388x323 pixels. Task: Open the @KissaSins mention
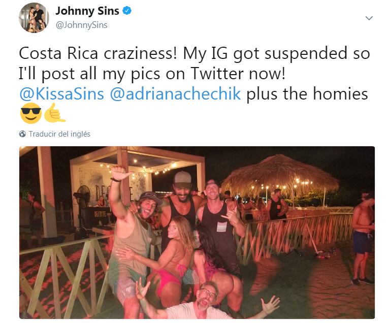tap(61, 94)
